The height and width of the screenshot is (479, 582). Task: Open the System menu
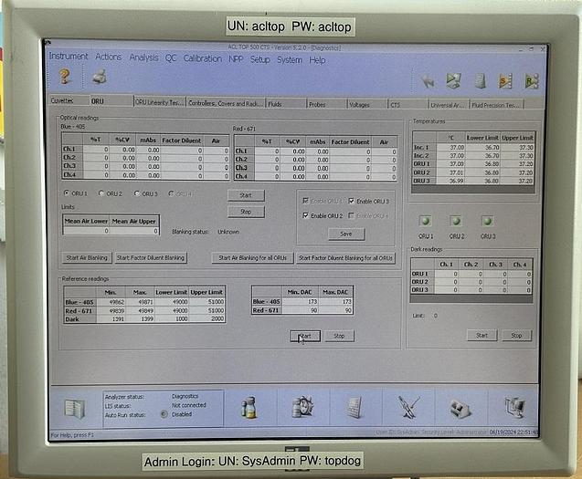pyautogui.click(x=290, y=59)
